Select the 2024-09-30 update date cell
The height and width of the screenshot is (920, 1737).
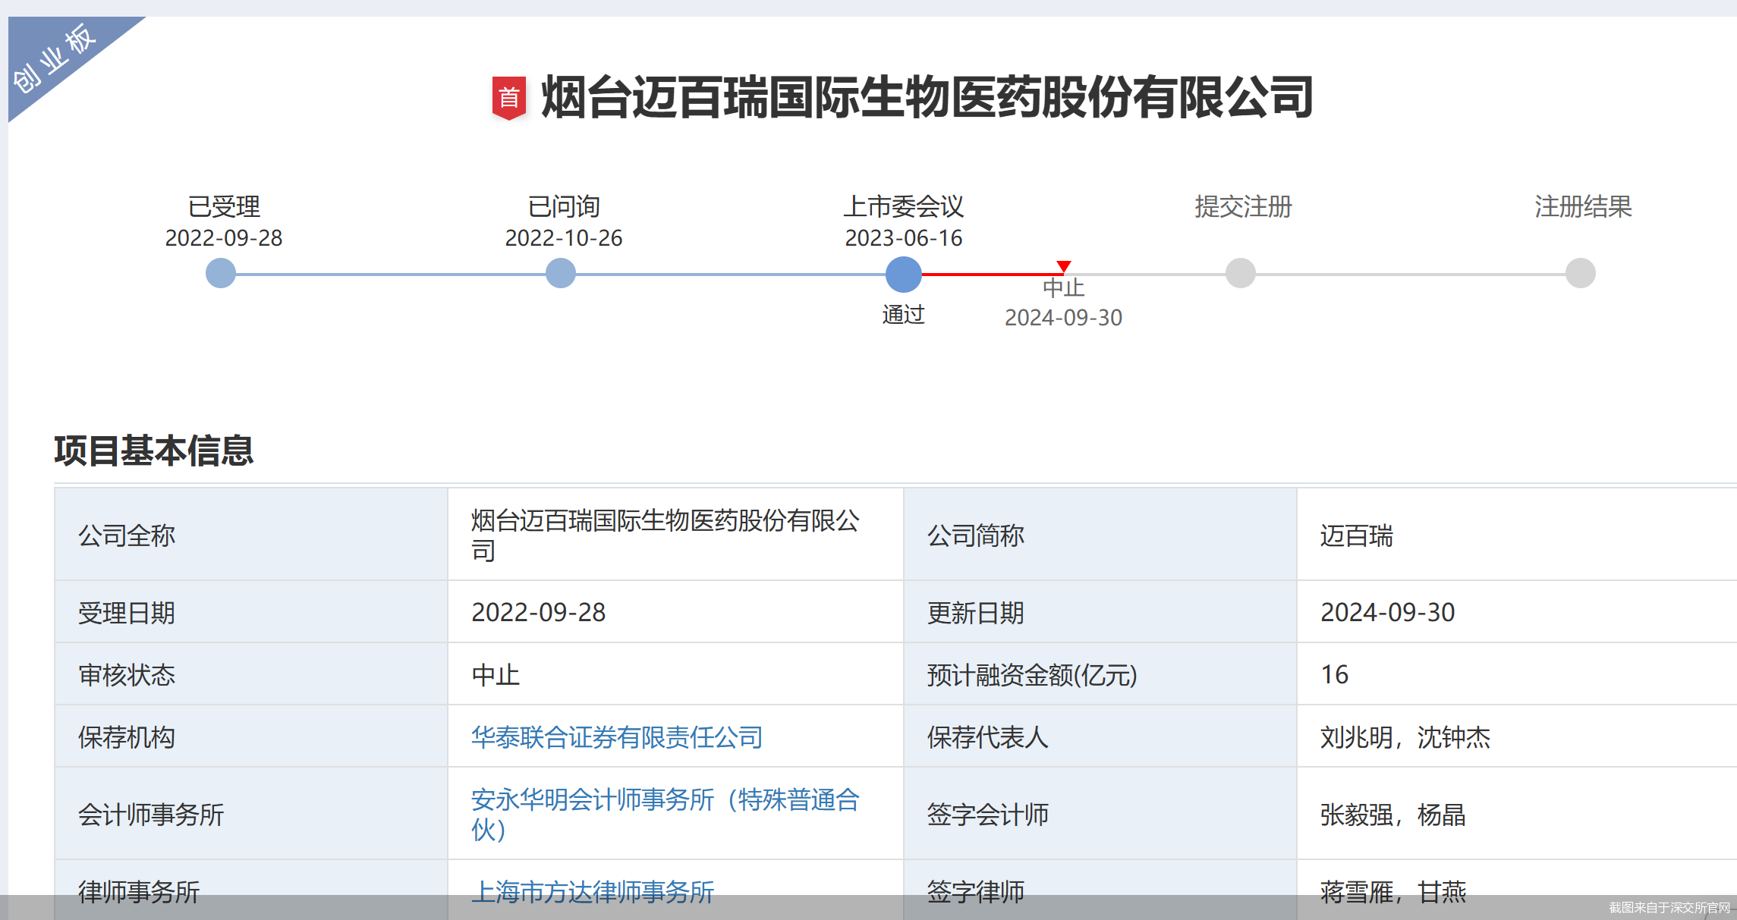[1388, 613]
